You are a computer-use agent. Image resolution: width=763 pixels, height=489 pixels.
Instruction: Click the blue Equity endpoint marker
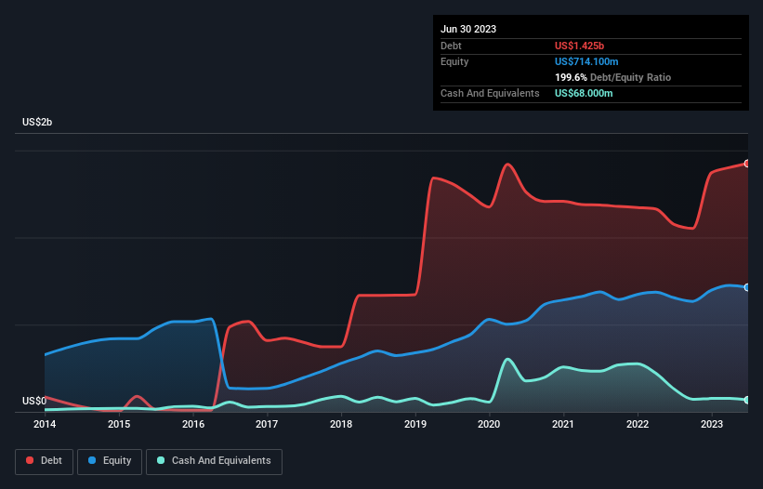tap(747, 287)
